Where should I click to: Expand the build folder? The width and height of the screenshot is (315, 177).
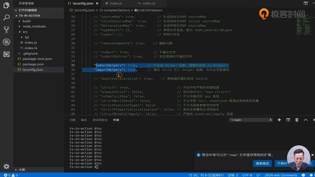click(x=26, y=21)
